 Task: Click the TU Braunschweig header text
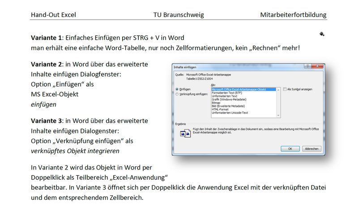[179, 15]
